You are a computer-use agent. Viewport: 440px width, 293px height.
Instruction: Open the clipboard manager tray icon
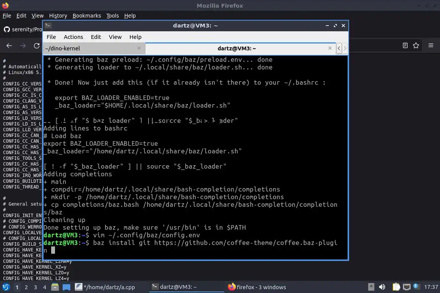point(396,287)
